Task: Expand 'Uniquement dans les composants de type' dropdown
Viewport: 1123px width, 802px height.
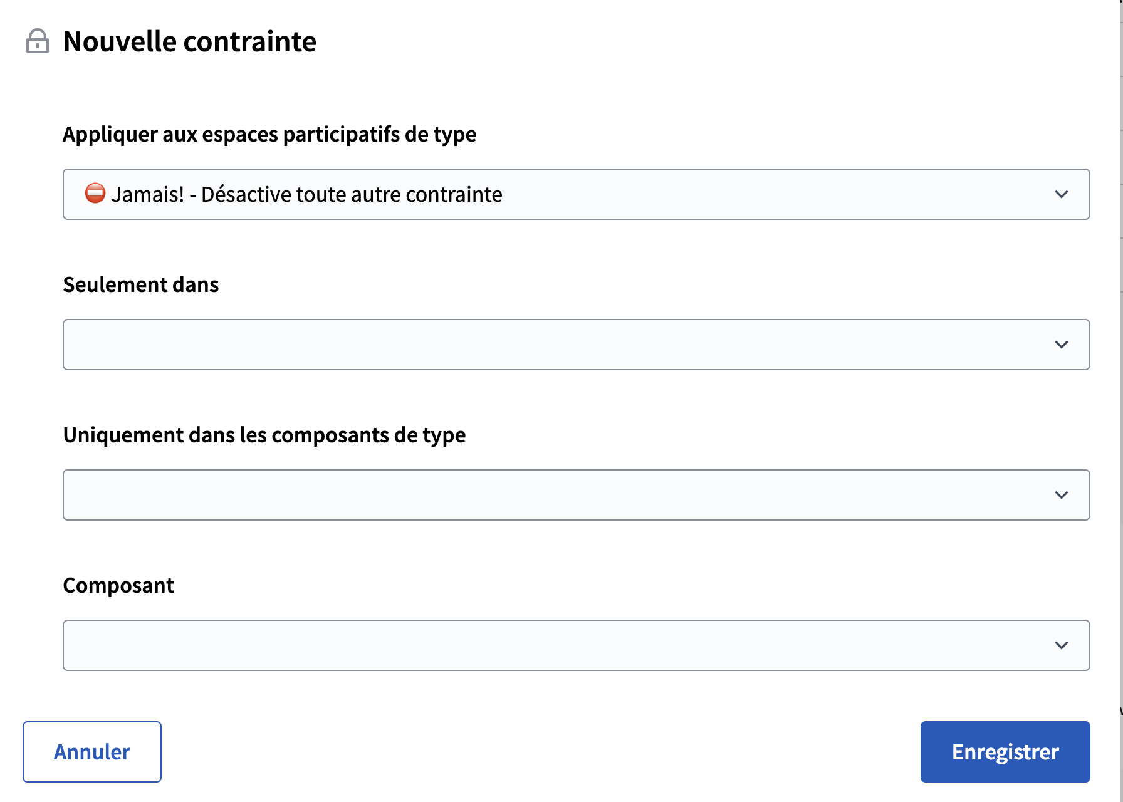Action: tap(575, 495)
